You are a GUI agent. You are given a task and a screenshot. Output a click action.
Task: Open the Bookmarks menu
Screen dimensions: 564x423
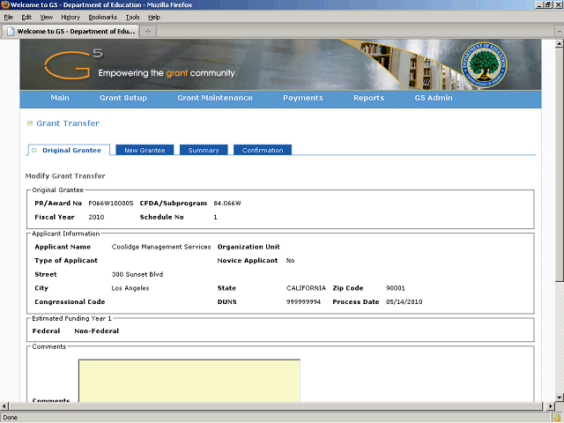coord(103,18)
